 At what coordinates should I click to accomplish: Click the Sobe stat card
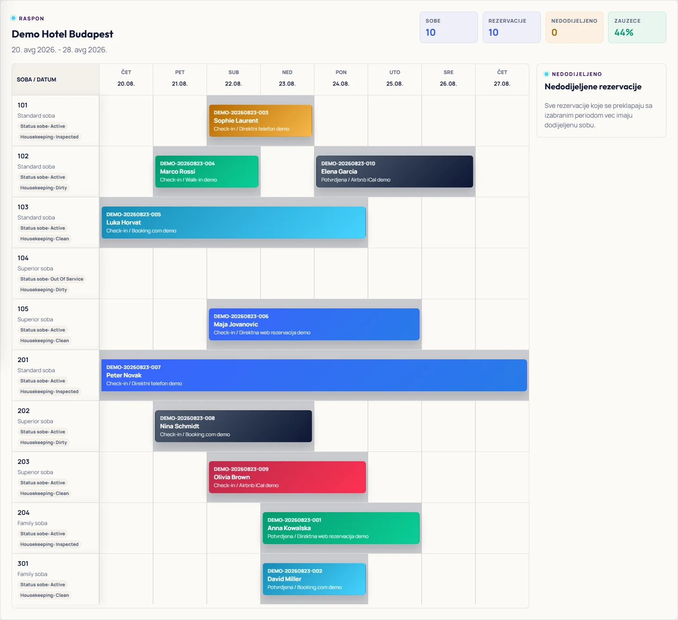point(448,27)
